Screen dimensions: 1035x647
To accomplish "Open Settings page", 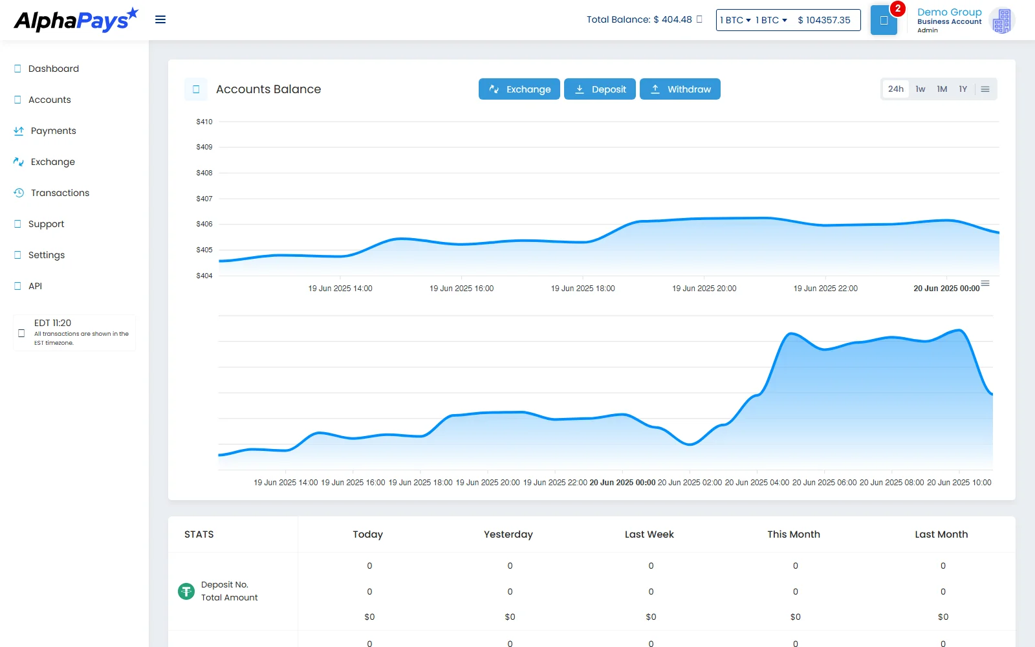I will click(x=47, y=255).
